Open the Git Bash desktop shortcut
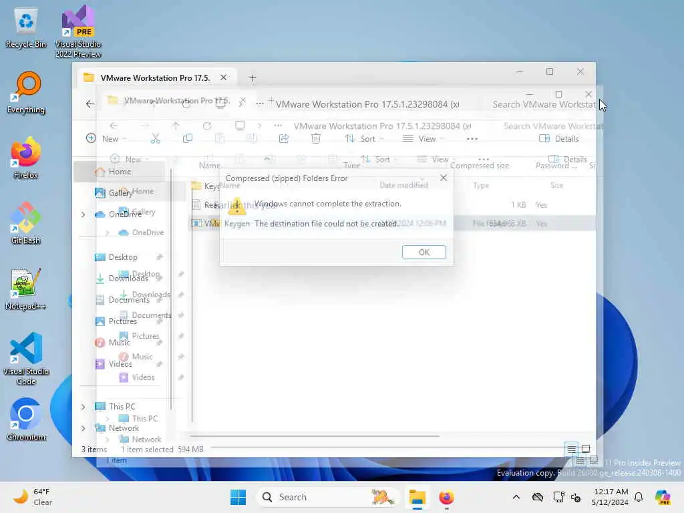Screen dimensions: 684x513 click(26, 223)
